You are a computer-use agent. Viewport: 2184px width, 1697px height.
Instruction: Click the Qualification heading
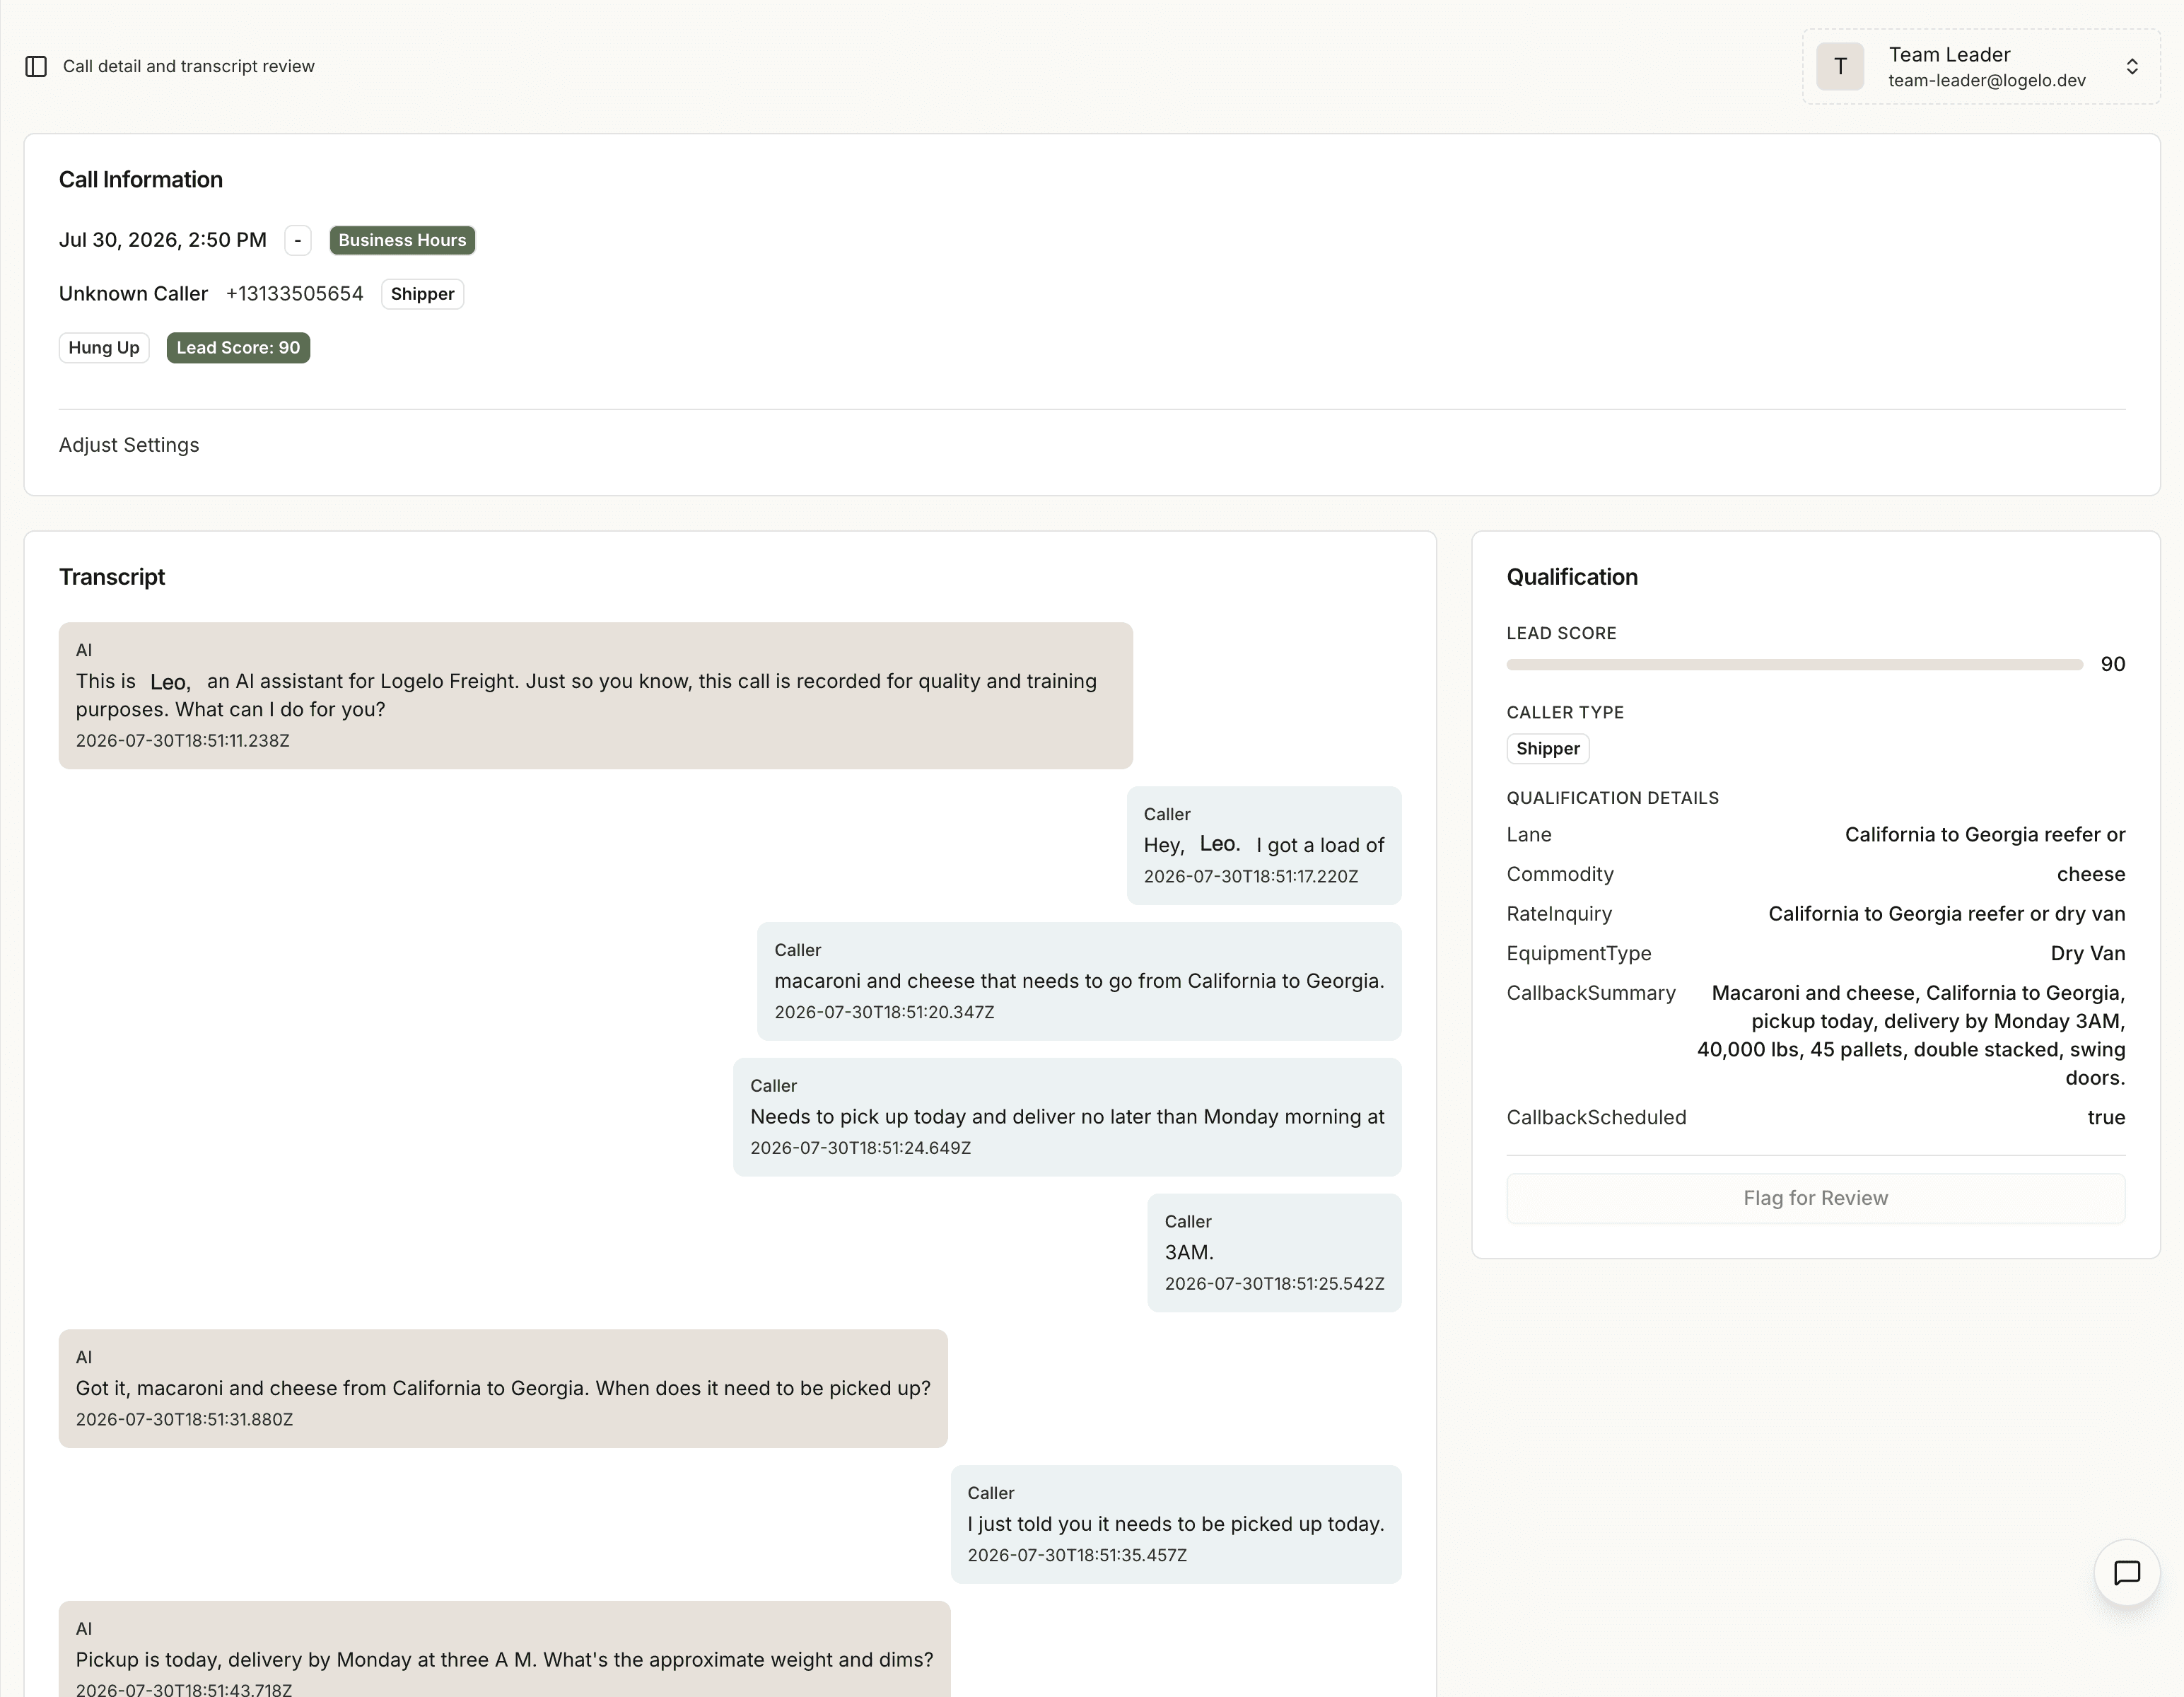[1572, 577]
